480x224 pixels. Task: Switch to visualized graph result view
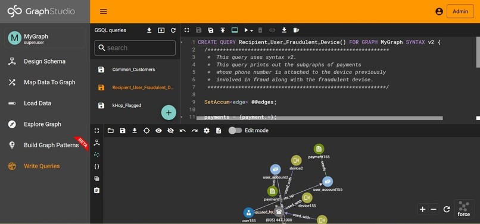click(x=96, y=154)
